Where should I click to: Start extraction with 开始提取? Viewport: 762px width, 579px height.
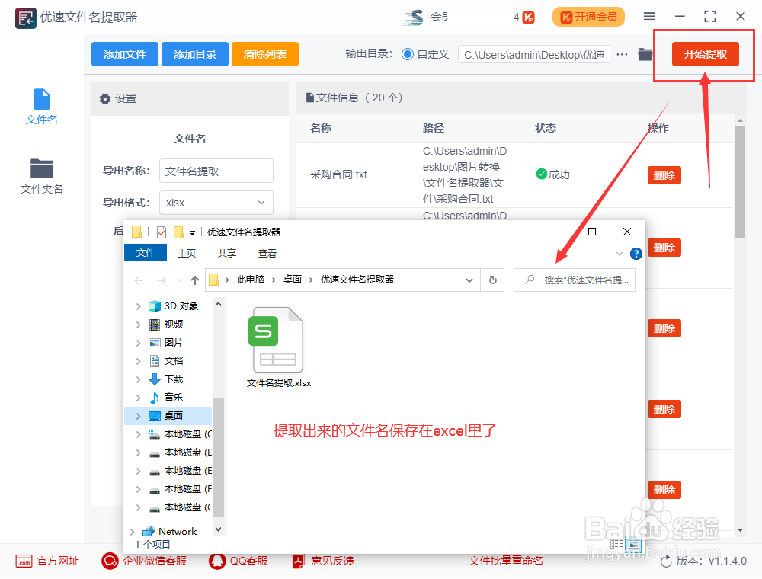(x=705, y=54)
